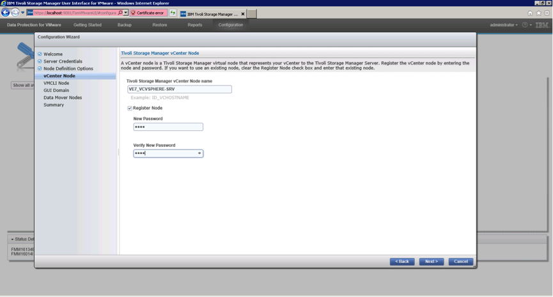The height and width of the screenshot is (297, 553).
Task: Select VMCLI Node wizard step
Action: (x=56, y=83)
